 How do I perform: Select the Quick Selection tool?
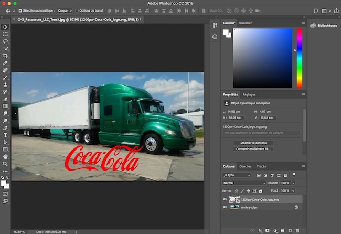(5, 48)
